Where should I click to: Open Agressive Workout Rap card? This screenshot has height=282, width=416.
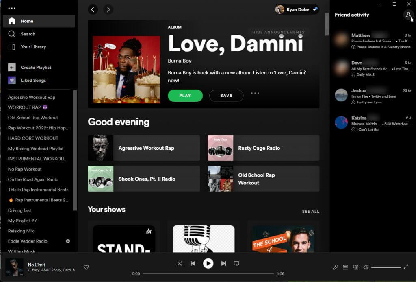[144, 148]
